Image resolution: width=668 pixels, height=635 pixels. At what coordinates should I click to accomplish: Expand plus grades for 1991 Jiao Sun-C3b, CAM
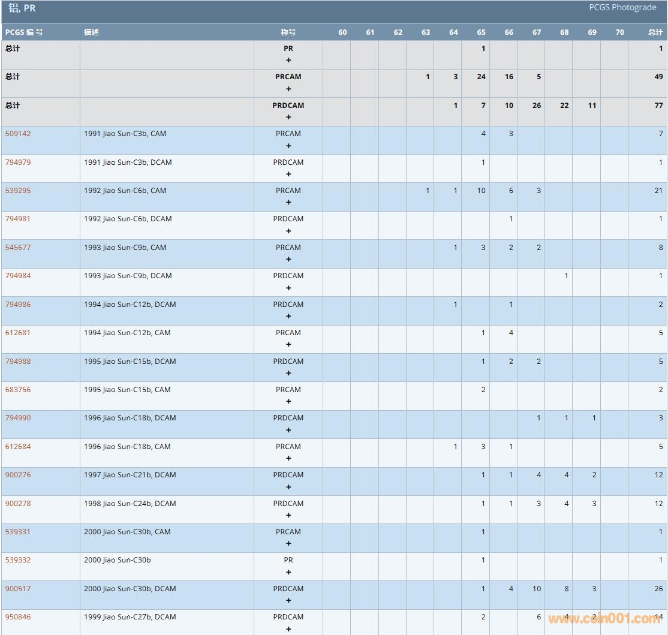click(288, 146)
